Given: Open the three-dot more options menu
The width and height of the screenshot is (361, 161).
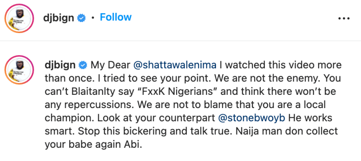Looking at the screenshot, I should tap(344, 19).
